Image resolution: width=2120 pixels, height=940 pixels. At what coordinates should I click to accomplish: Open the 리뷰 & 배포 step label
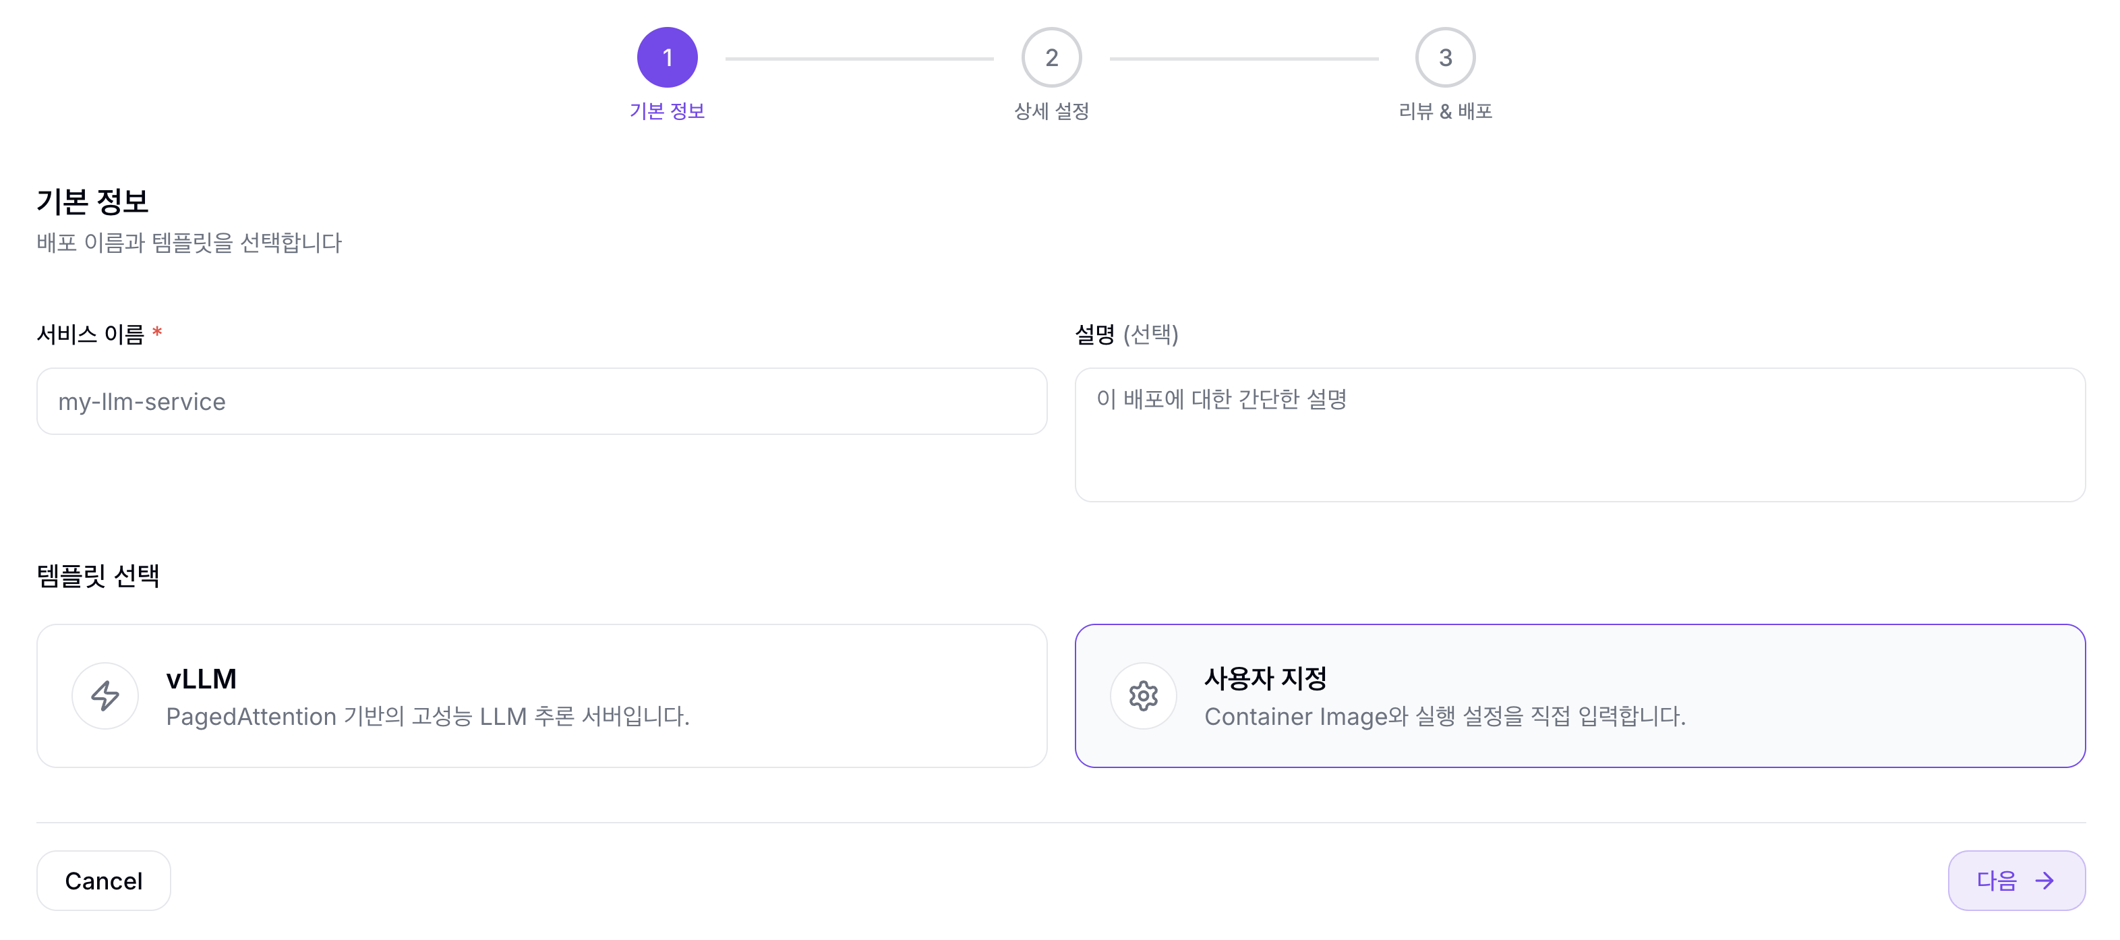1444,111
